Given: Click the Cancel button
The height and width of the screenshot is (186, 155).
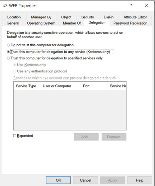Looking at the screenshot, I should (86, 180).
